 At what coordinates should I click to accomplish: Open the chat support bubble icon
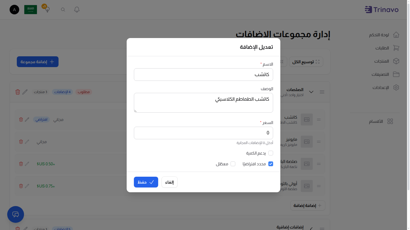pos(15,214)
